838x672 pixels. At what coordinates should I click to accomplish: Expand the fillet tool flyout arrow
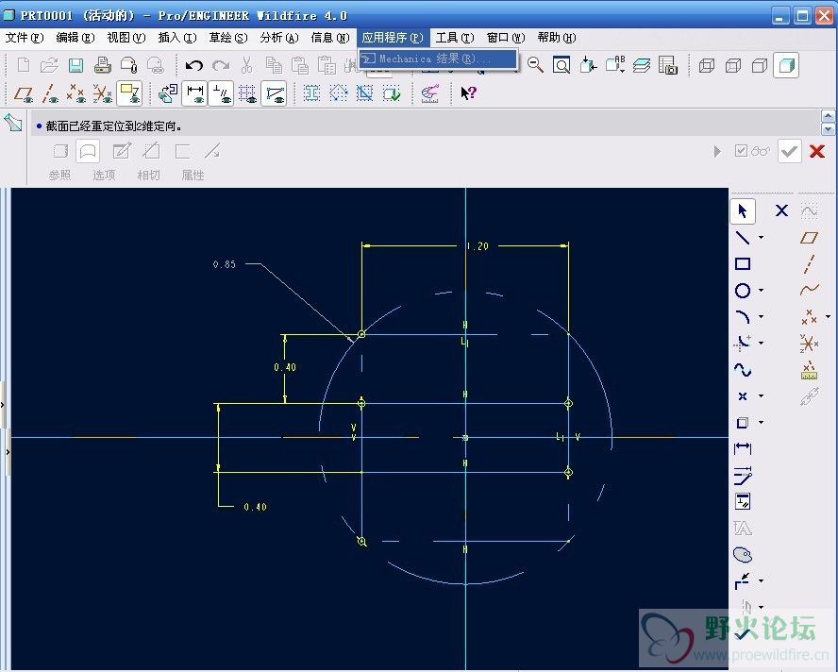(x=762, y=343)
